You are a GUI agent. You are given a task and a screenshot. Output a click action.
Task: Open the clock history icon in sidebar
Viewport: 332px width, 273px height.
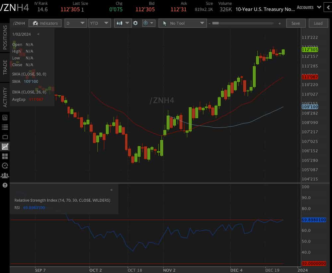pos(5,166)
